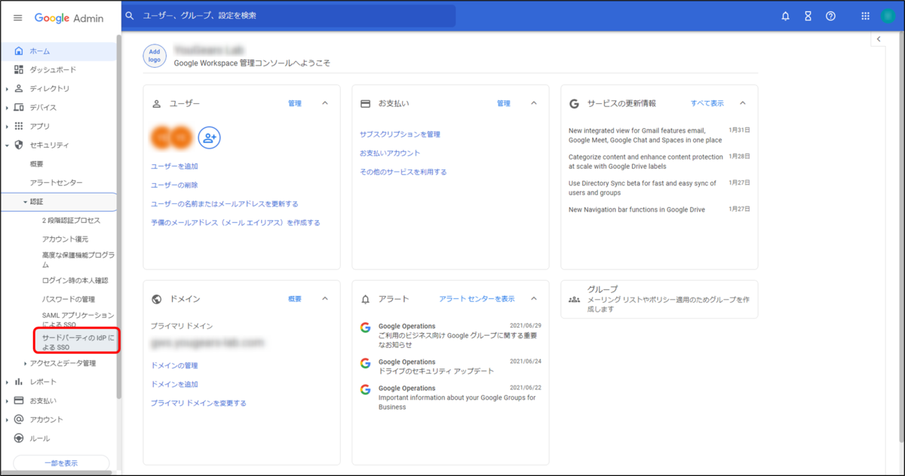Click the ホーム home icon
Image resolution: width=905 pixels, height=476 pixels.
coord(19,51)
